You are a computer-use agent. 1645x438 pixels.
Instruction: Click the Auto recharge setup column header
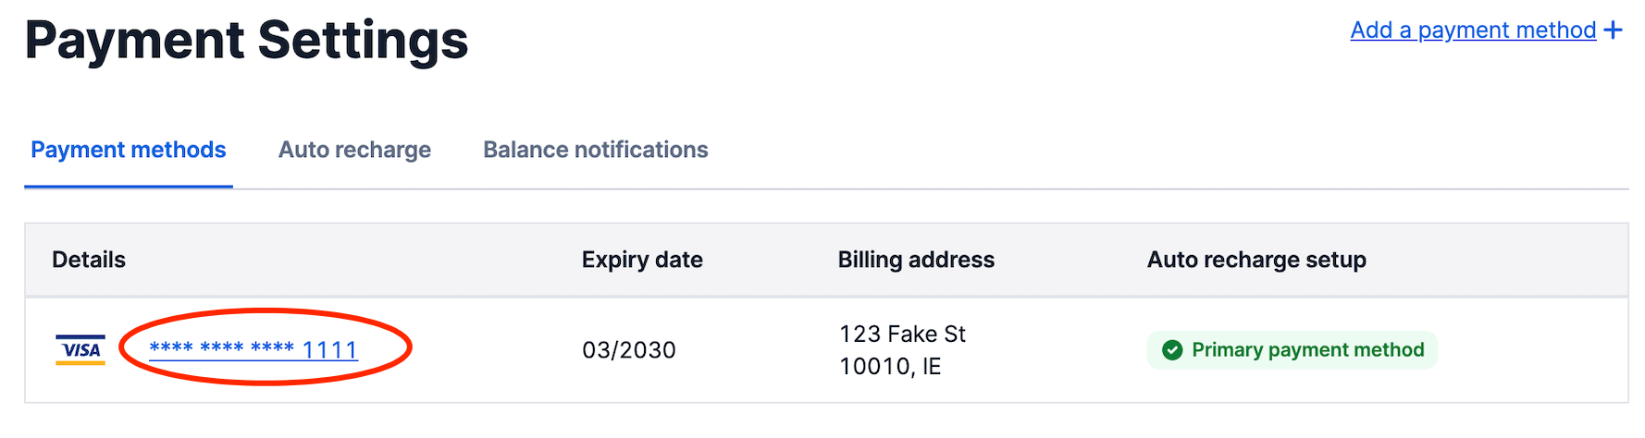tap(1256, 260)
